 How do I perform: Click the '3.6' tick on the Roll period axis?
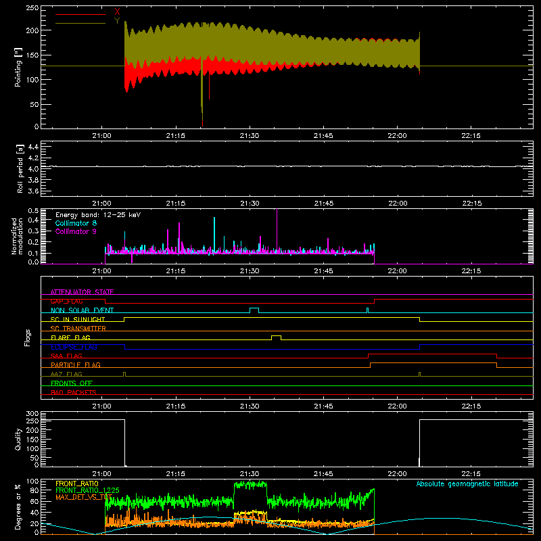(x=33, y=191)
